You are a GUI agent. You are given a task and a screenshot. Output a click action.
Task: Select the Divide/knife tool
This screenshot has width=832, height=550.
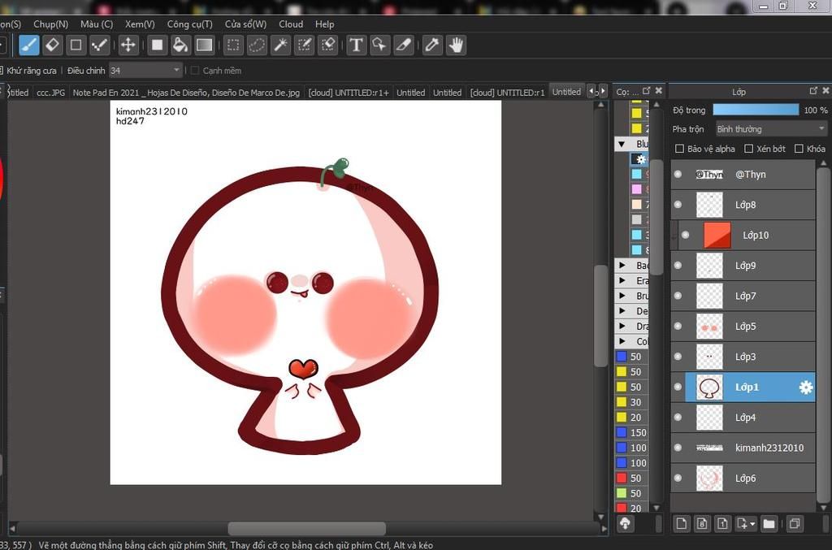click(404, 45)
